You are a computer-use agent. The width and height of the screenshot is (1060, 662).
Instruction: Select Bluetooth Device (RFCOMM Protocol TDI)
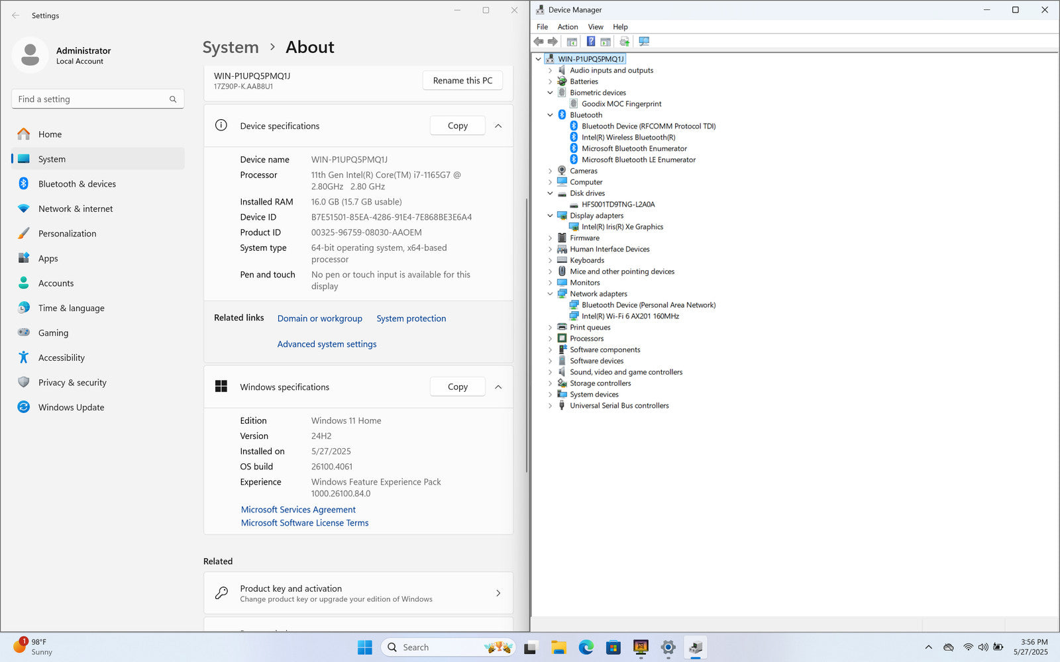click(x=649, y=126)
